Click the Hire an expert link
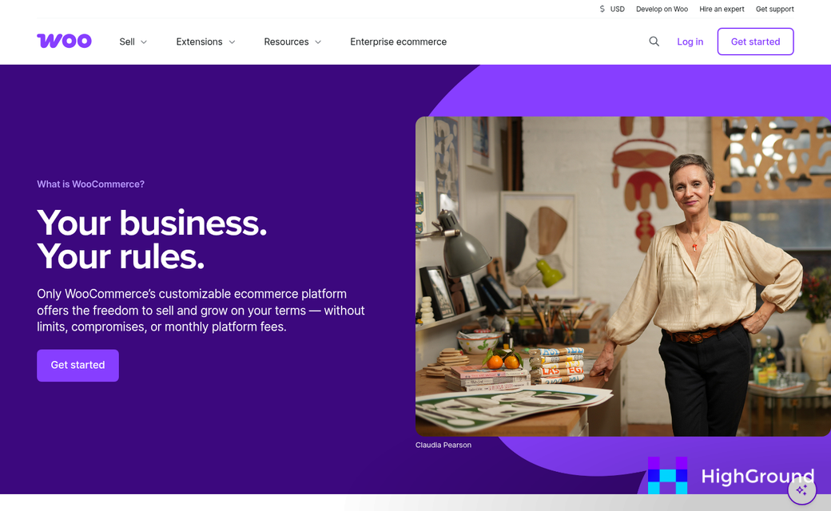Viewport: 831px width, 511px height. [722, 10]
